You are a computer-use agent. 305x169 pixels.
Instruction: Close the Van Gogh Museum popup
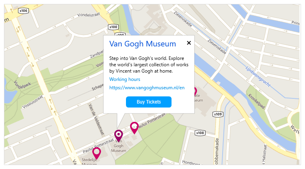click(189, 43)
